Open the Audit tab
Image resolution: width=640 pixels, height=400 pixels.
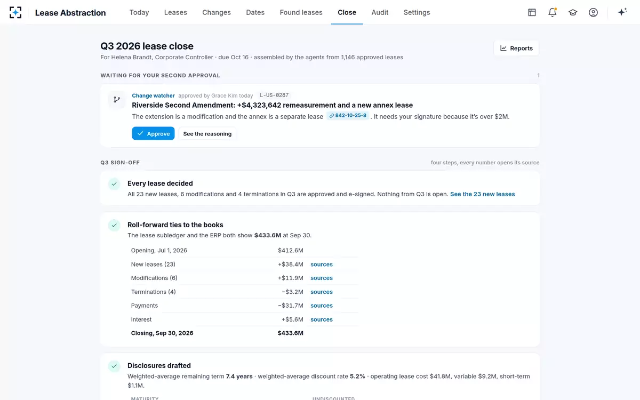click(x=380, y=12)
